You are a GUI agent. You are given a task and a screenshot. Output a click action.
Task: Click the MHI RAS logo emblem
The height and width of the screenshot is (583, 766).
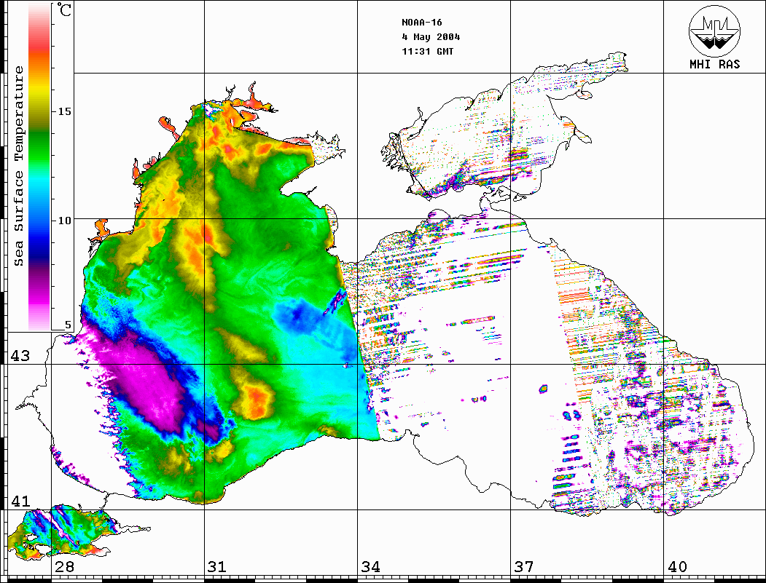[715, 31]
